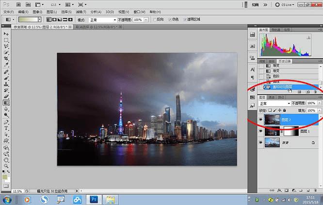Image resolution: width=323 pixels, height=205 pixels.
Task: Open options bar opacity slider arrow
Action: (146, 20)
